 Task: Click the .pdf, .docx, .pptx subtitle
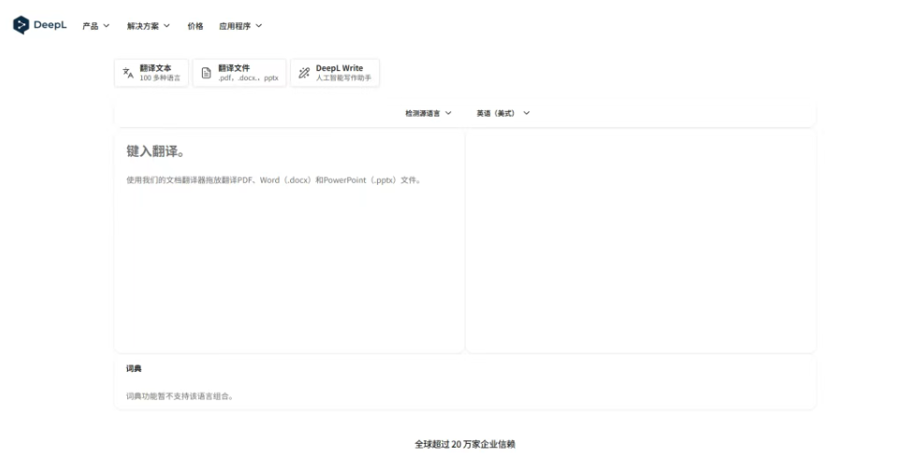248,78
